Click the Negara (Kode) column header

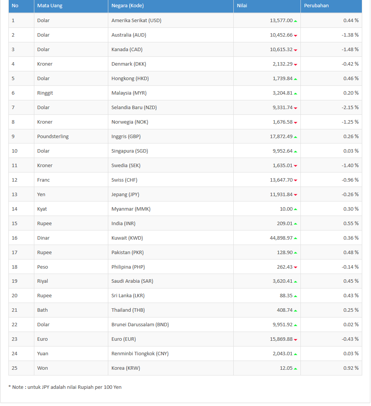point(171,6)
